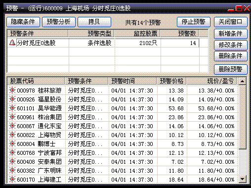Click alert icon for 600768 宁波富邦
This screenshot has width=251, height=188.
click(12, 153)
